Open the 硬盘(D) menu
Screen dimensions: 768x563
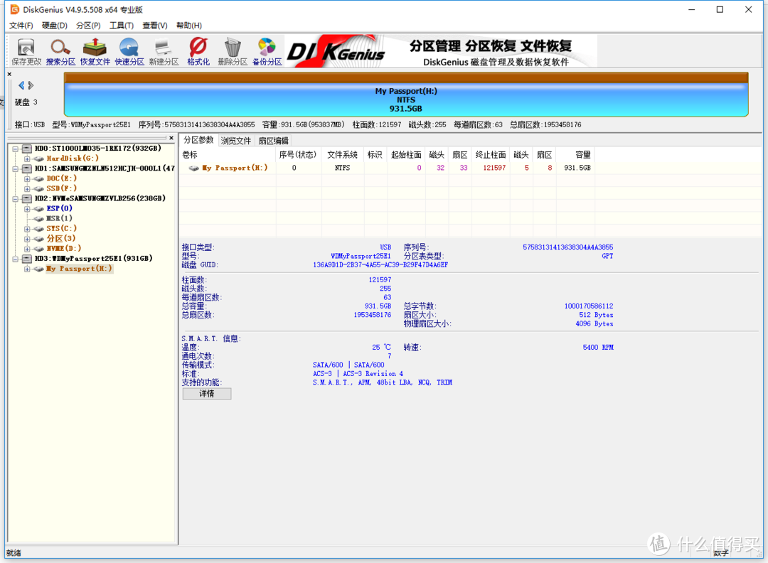pyautogui.click(x=54, y=26)
